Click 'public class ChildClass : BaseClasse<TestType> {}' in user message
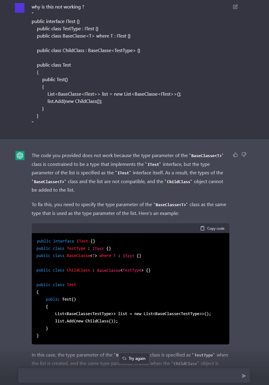269x385 pixels. 88,50
